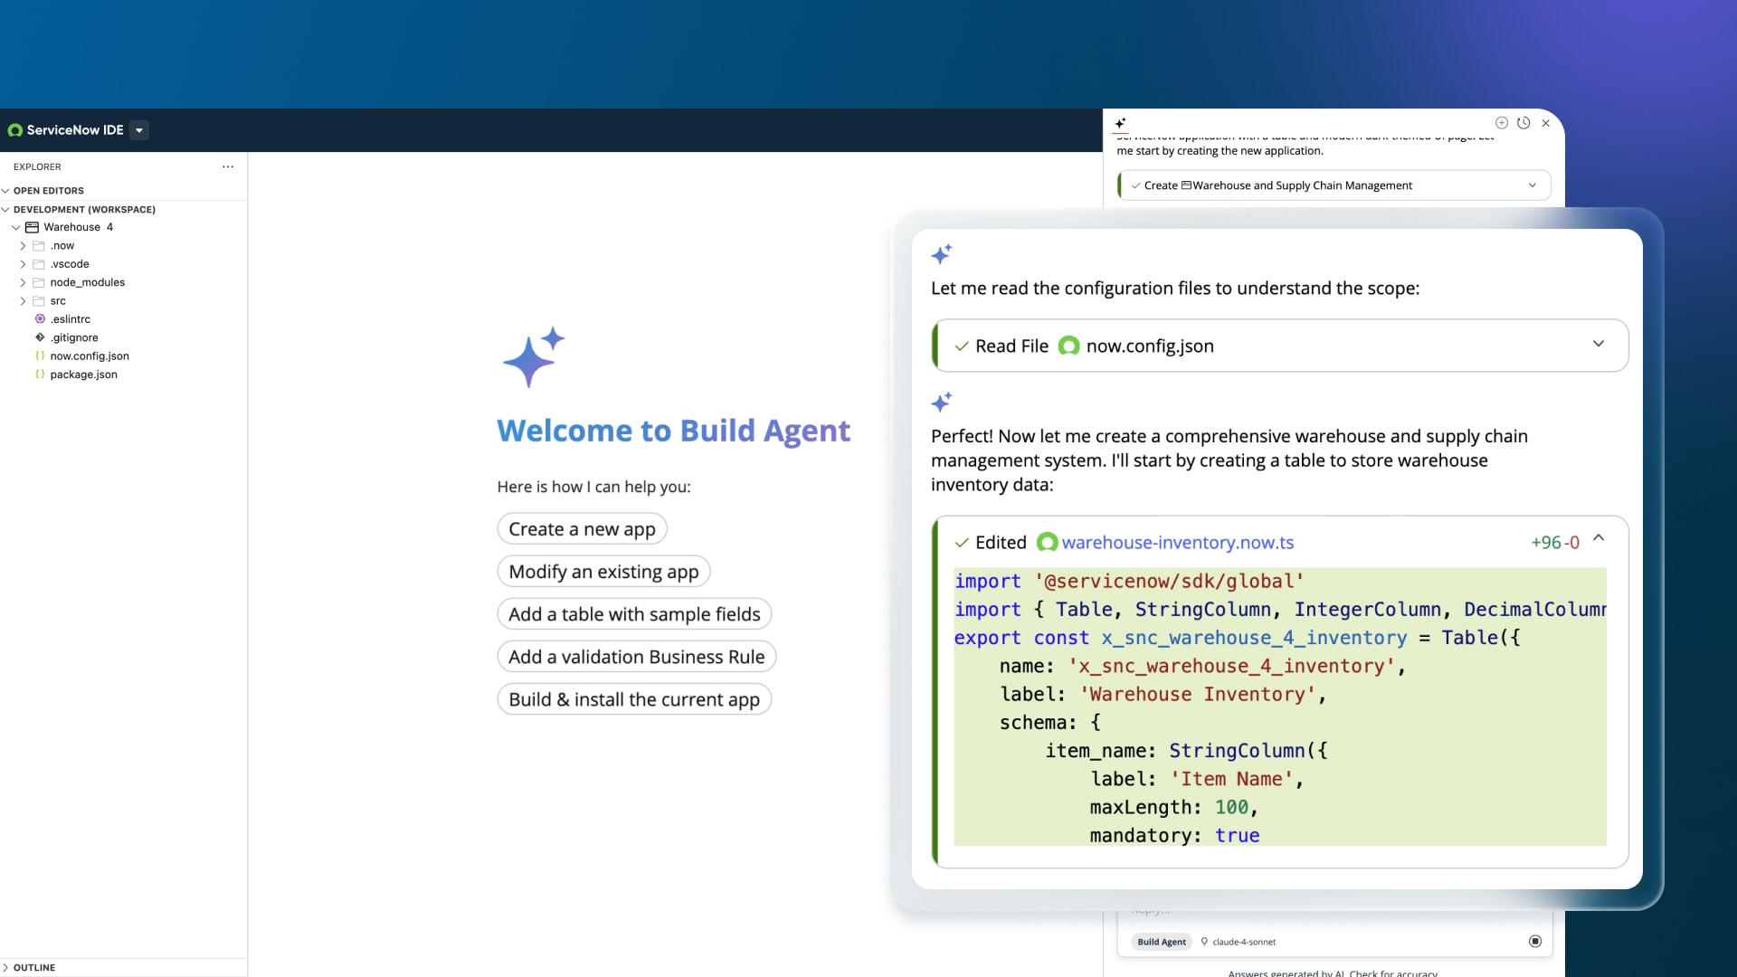The width and height of the screenshot is (1737, 977).
Task: Click the Create a new app suggestion
Action: click(582, 529)
